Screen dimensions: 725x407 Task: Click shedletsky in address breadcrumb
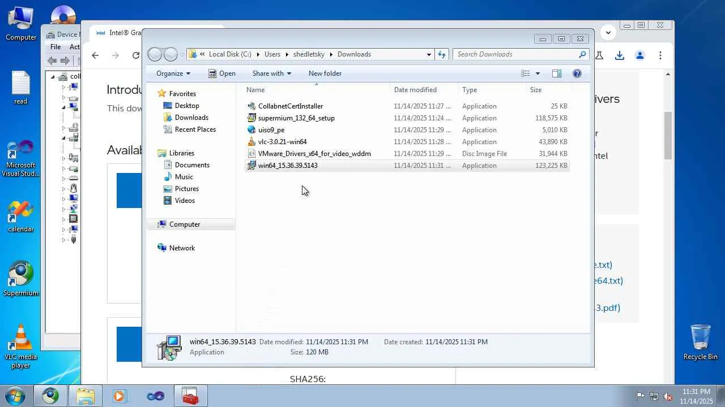(309, 54)
